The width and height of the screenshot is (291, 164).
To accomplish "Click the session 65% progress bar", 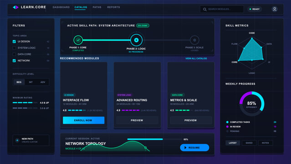I will [154, 139].
